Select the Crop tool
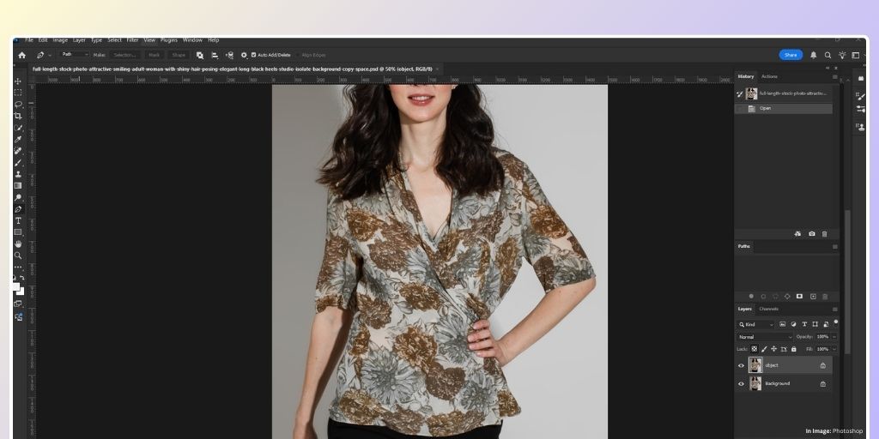The image size is (879, 439). (x=18, y=116)
